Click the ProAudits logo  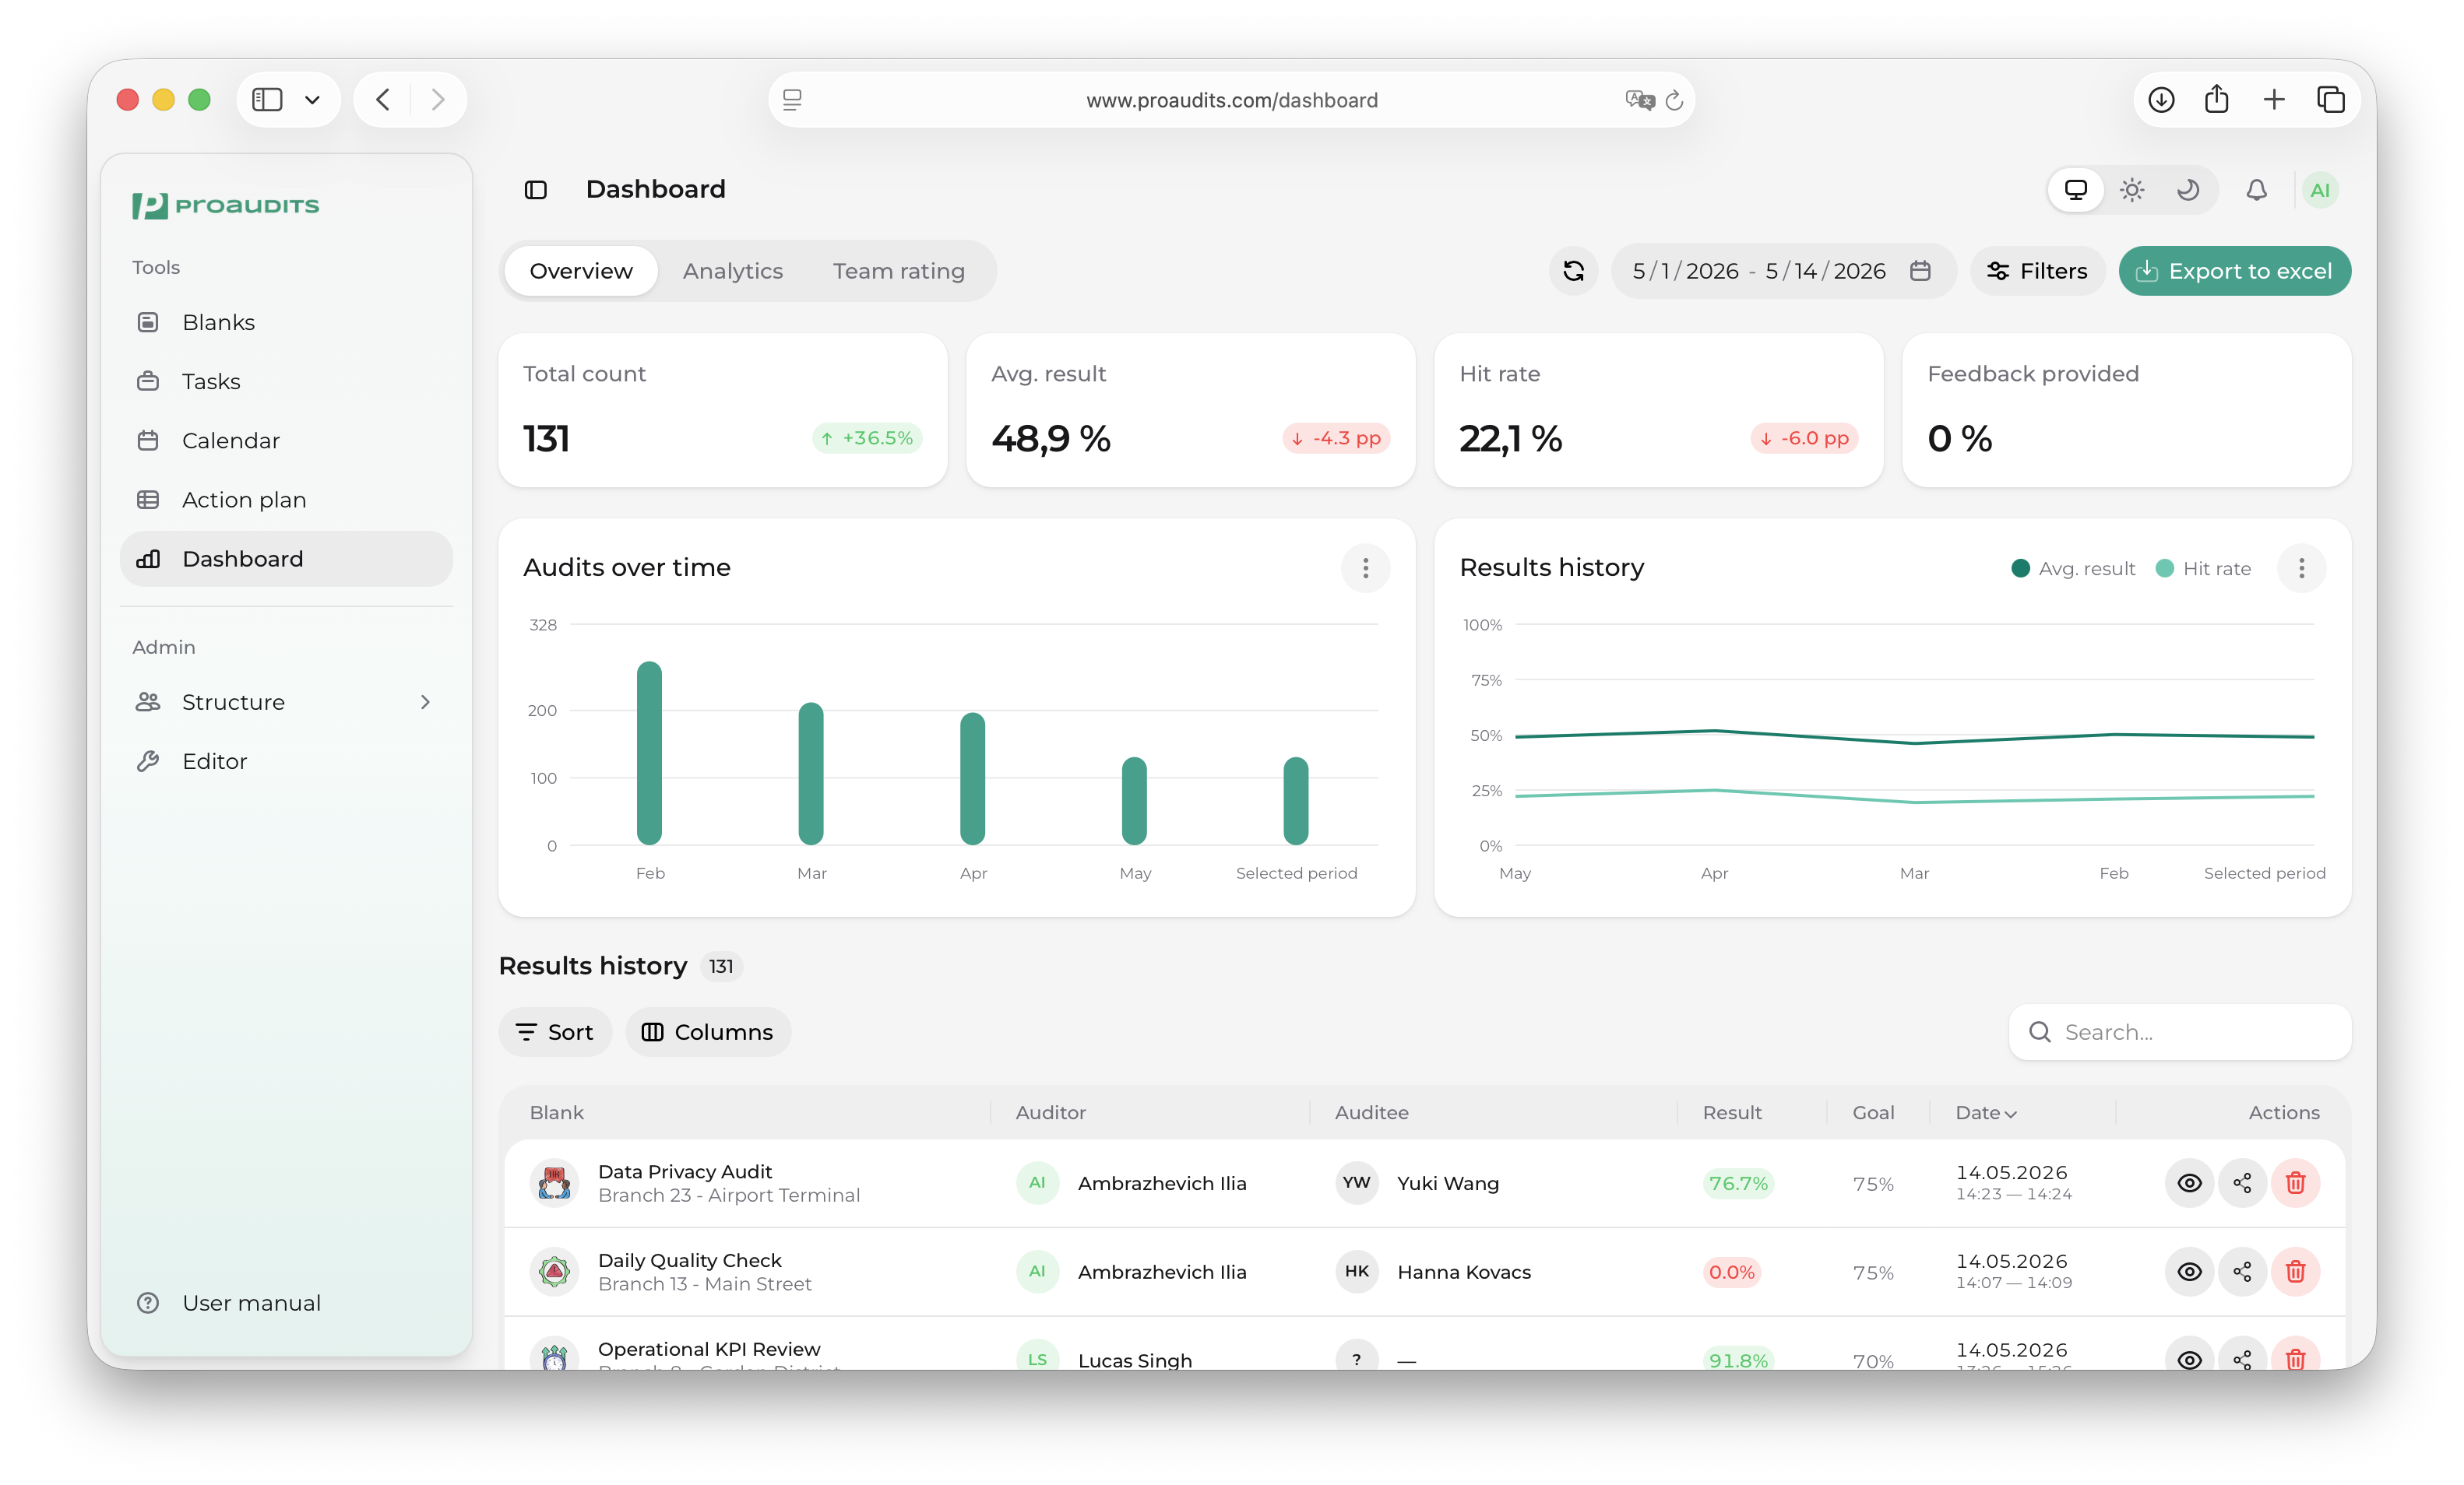pos(226,206)
